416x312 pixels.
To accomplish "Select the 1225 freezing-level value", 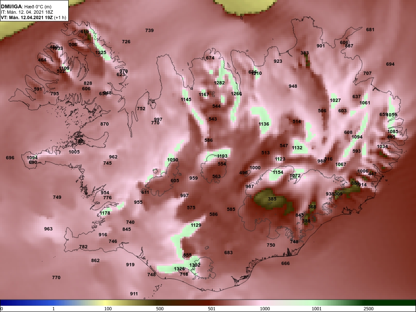I will click(101, 52).
